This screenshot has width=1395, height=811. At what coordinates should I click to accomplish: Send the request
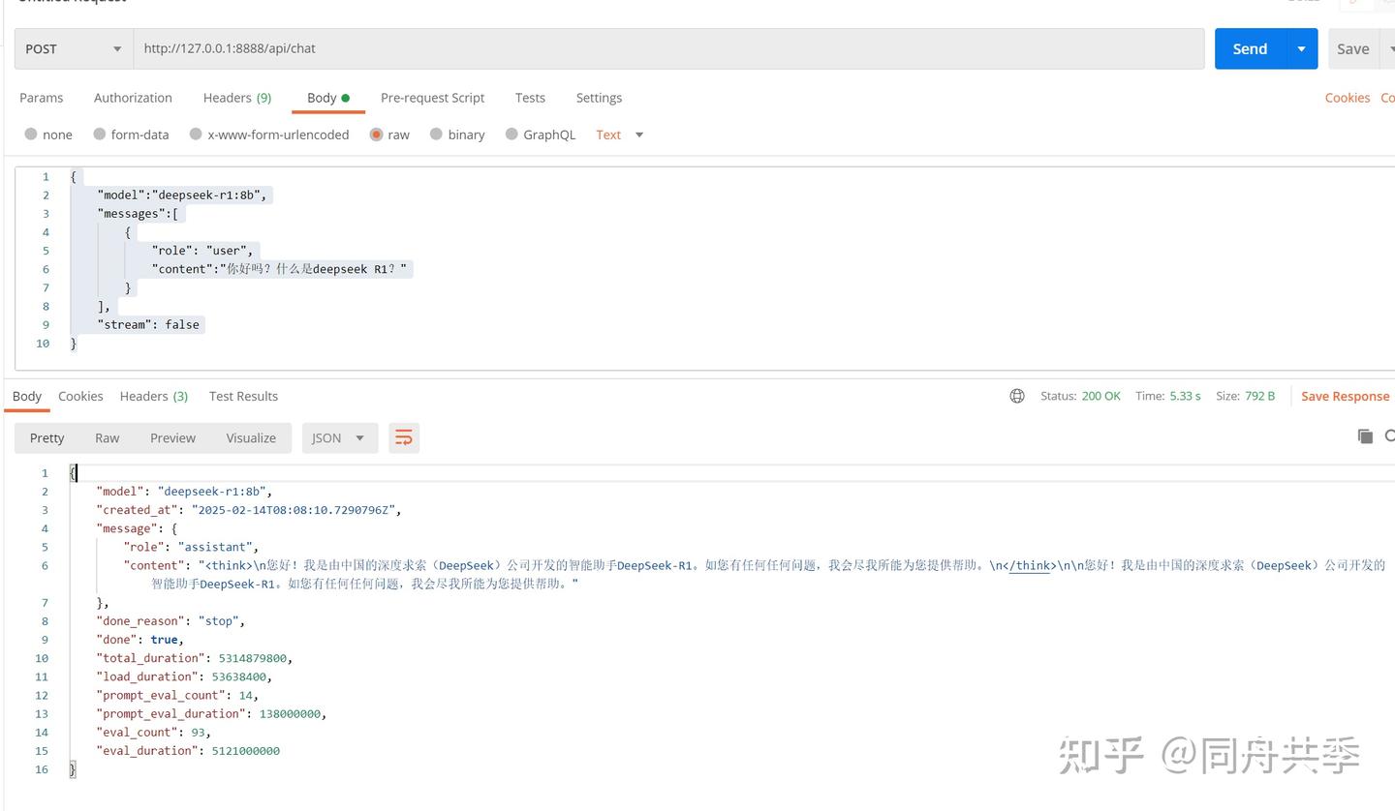coord(1250,48)
